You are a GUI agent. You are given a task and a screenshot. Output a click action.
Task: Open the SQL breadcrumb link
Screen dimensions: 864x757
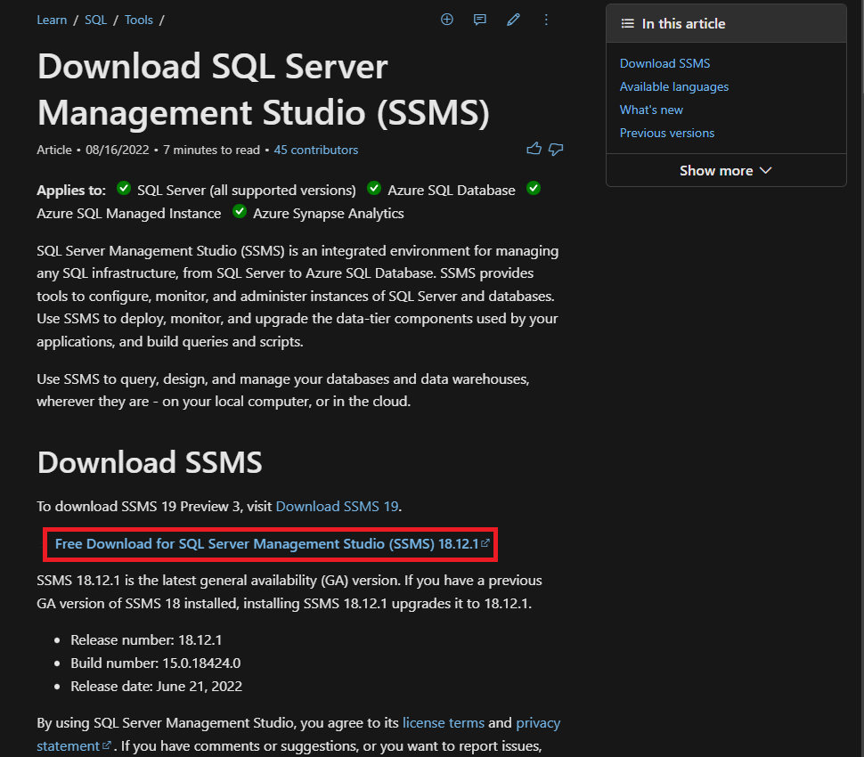(96, 20)
